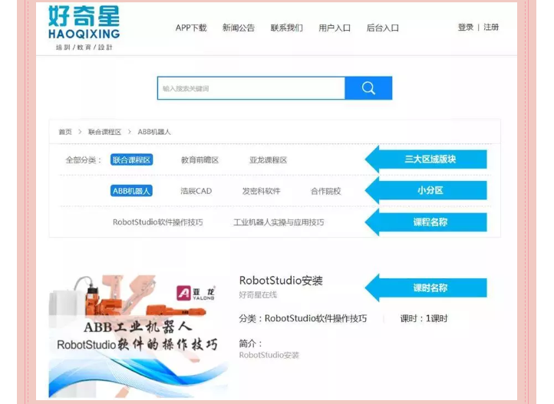
Task: Select the 合作院校 sub-category
Action: 326,191
